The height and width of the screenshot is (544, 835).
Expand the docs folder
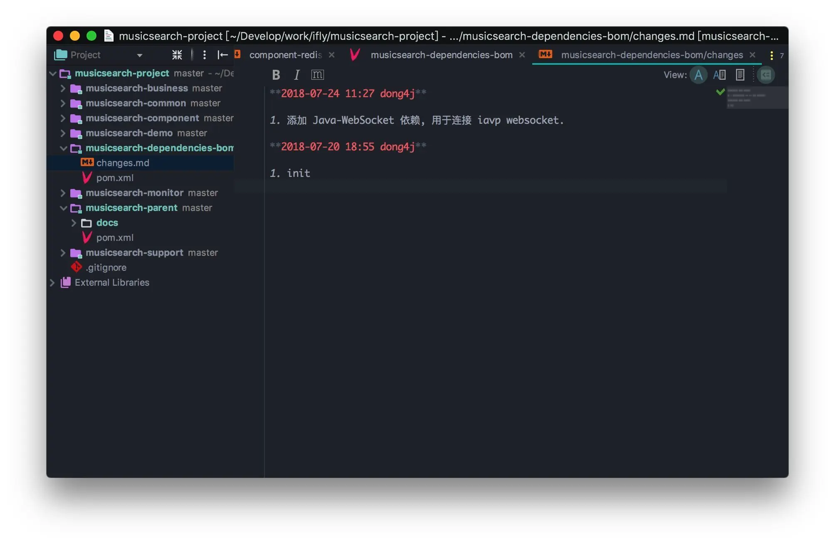click(74, 223)
